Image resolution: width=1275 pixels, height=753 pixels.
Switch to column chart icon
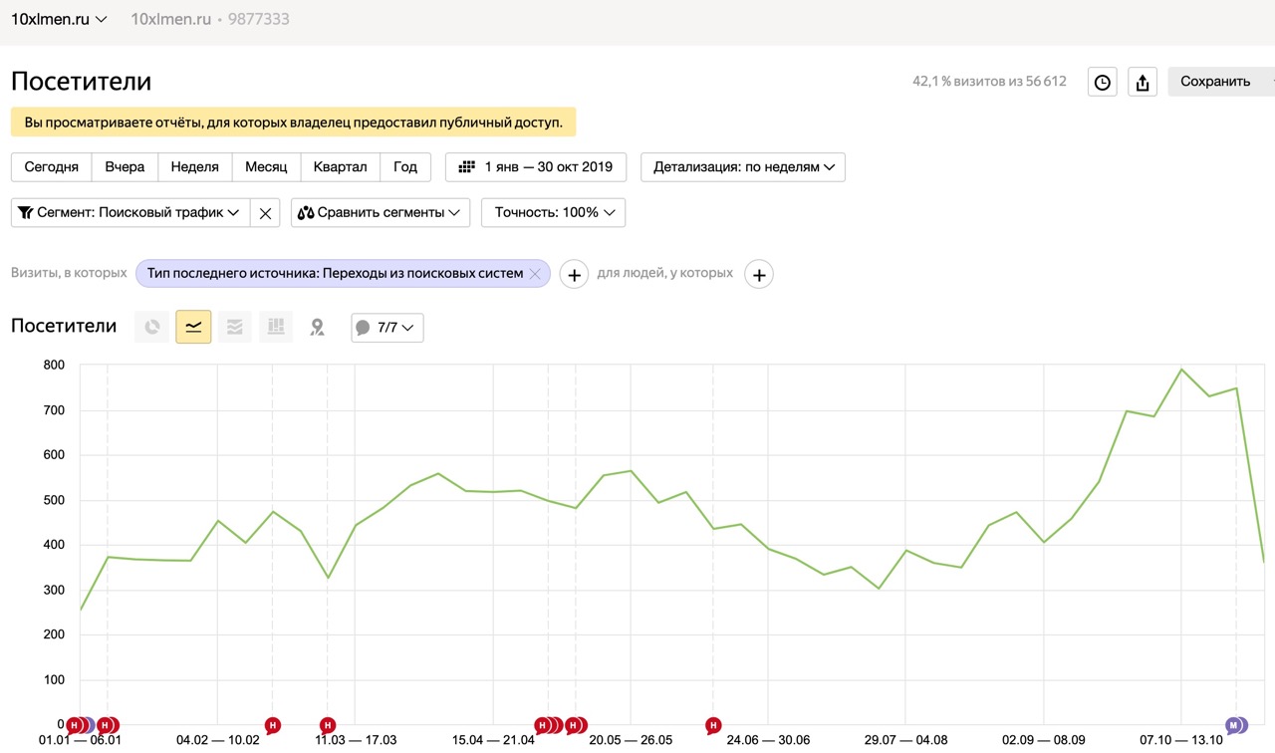[x=276, y=327]
